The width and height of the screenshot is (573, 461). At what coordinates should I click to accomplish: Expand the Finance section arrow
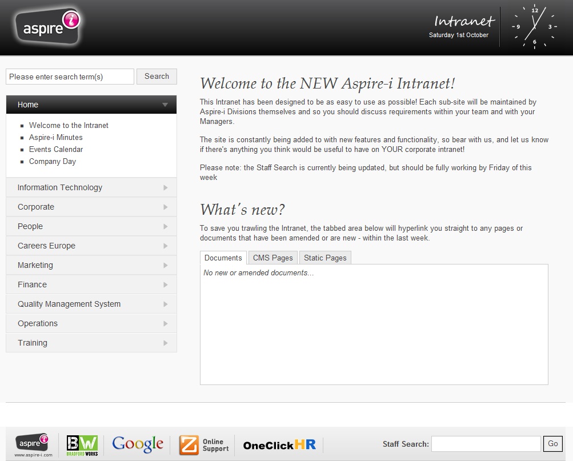tap(166, 284)
